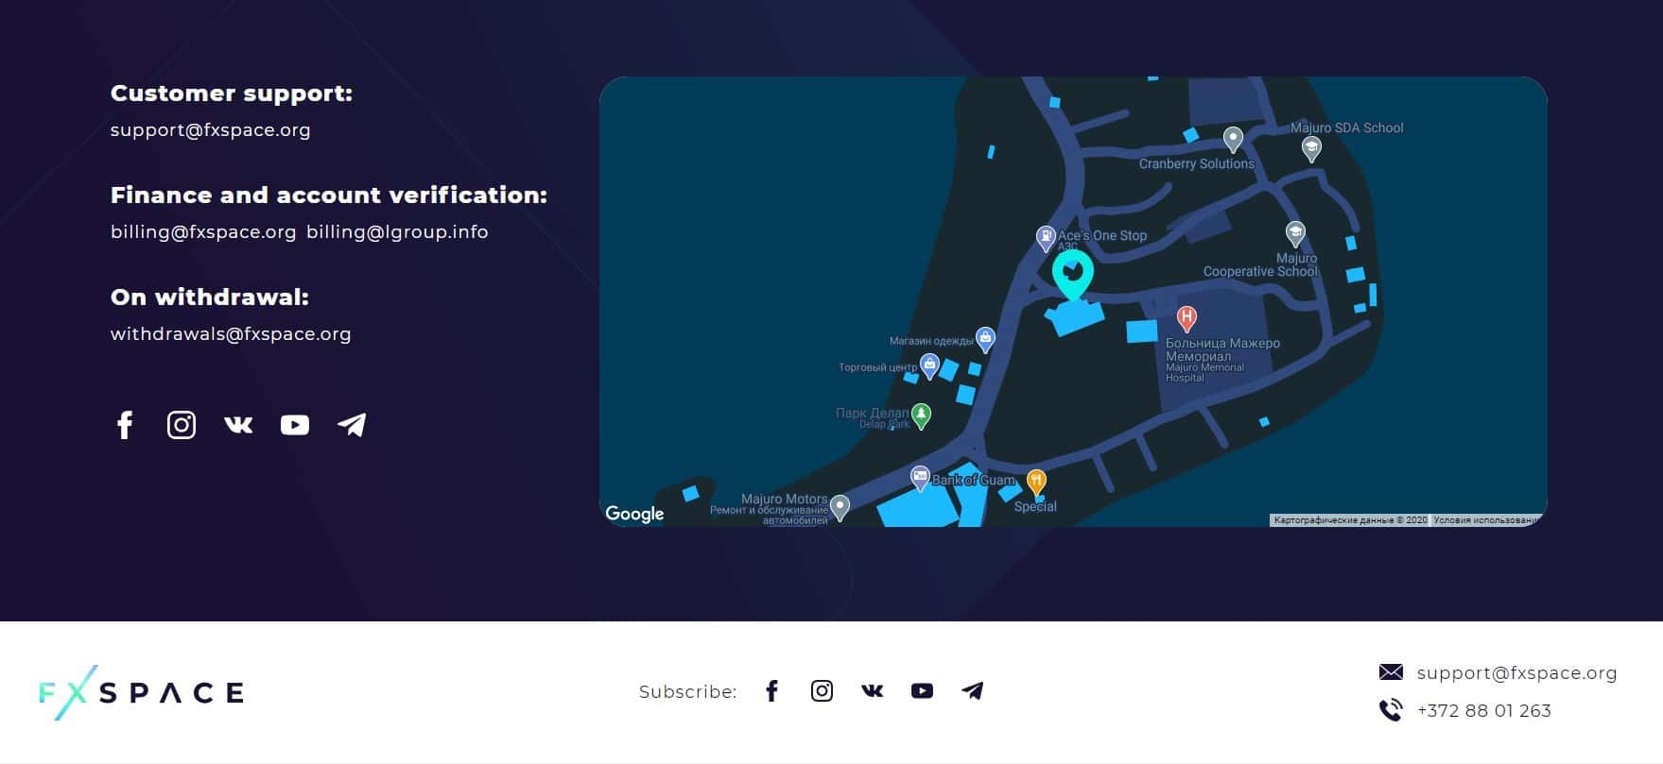Select the Majuro SDA School marker

1311,148
